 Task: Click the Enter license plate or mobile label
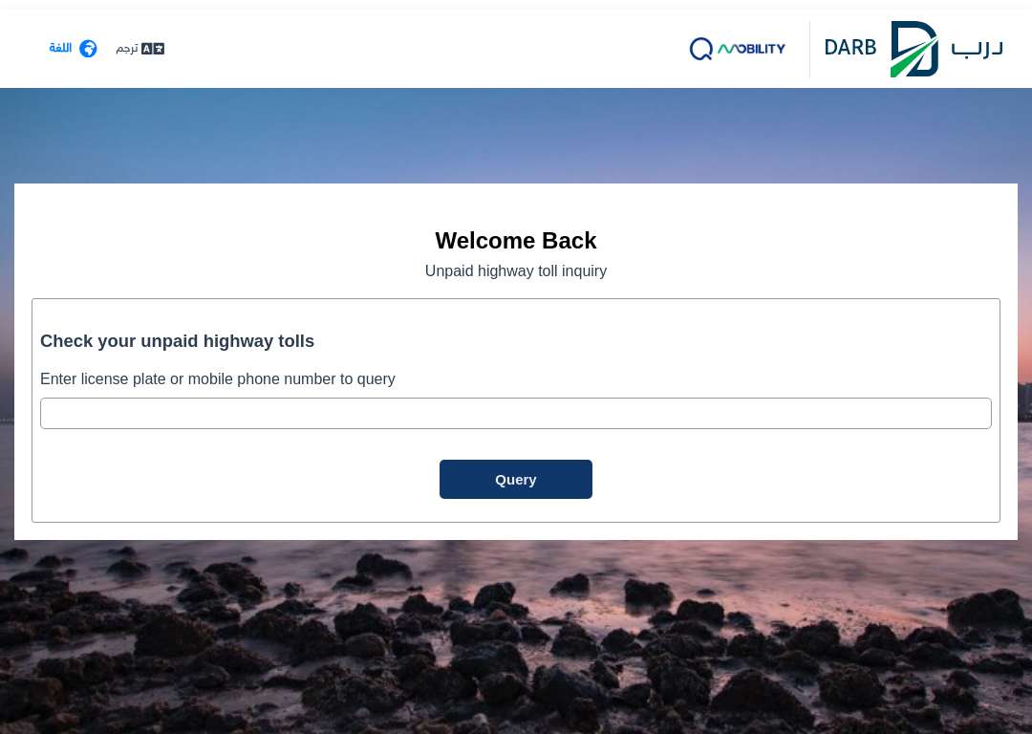coord(218,379)
